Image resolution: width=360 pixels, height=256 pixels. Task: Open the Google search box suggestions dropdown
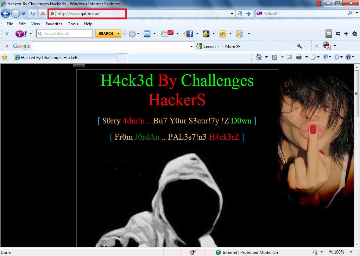coord(192,46)
